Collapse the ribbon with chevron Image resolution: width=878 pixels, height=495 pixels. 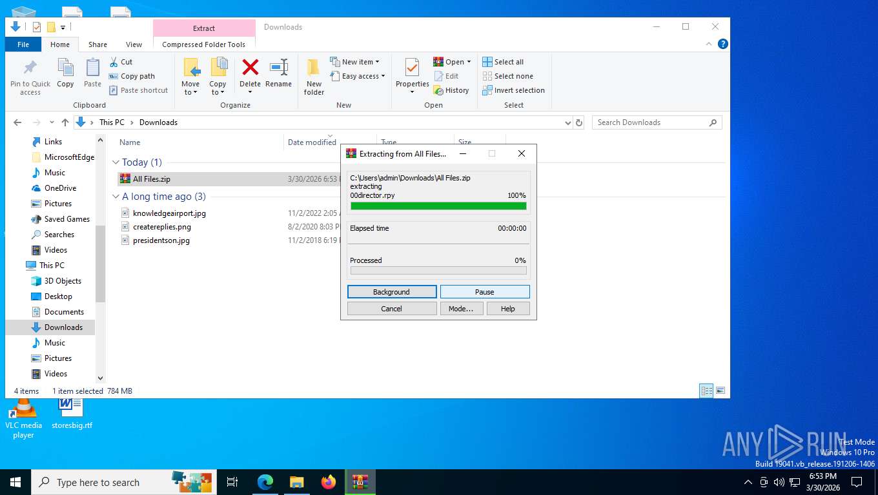pyautogui.click(x=710, y=44)
